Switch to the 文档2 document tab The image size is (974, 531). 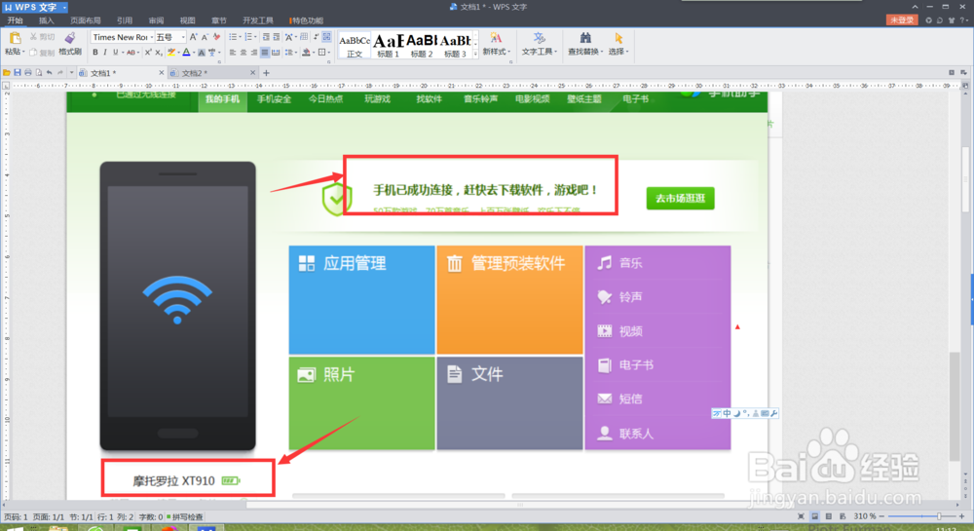[x=212, y=73]
